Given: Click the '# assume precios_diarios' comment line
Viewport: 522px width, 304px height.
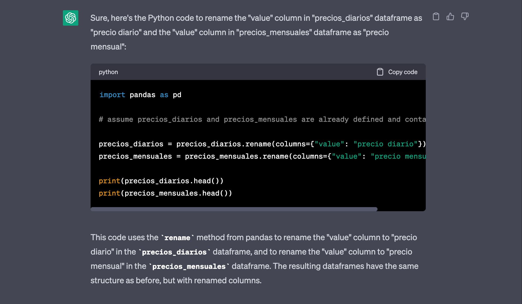Looking at the screenshot, I should click(x=262, y=119).
